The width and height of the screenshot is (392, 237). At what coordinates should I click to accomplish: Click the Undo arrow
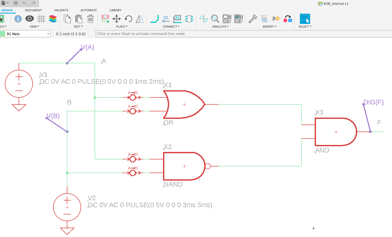coord(25,3)
